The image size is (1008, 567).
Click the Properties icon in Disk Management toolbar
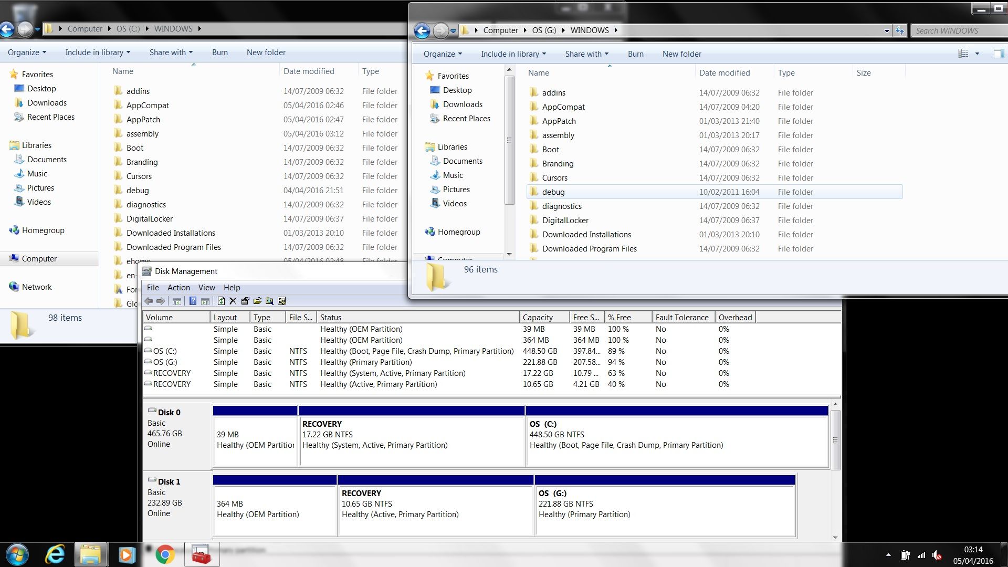pos(245,301)
